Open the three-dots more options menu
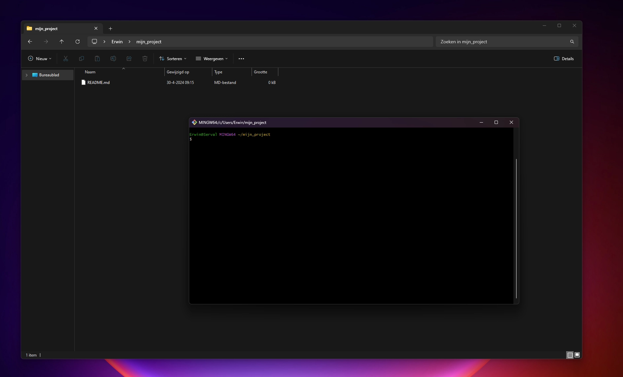Image resolution: width=623 pixels, height=377 pixels. click(241, 59)
